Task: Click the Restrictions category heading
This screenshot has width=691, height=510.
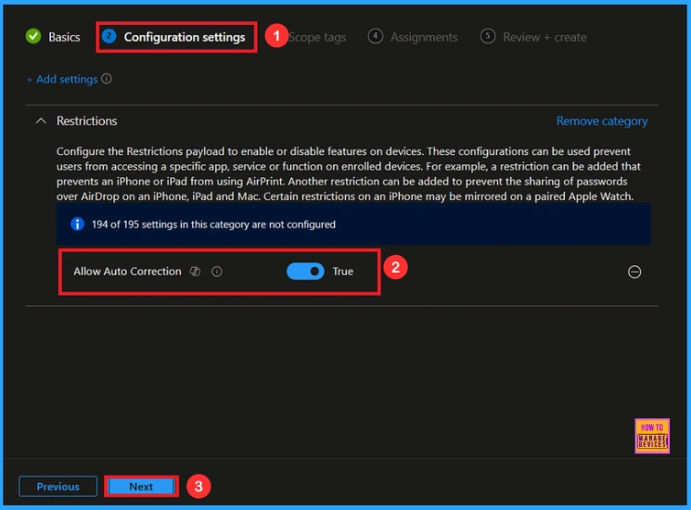Action: click(x=87, y=121)
